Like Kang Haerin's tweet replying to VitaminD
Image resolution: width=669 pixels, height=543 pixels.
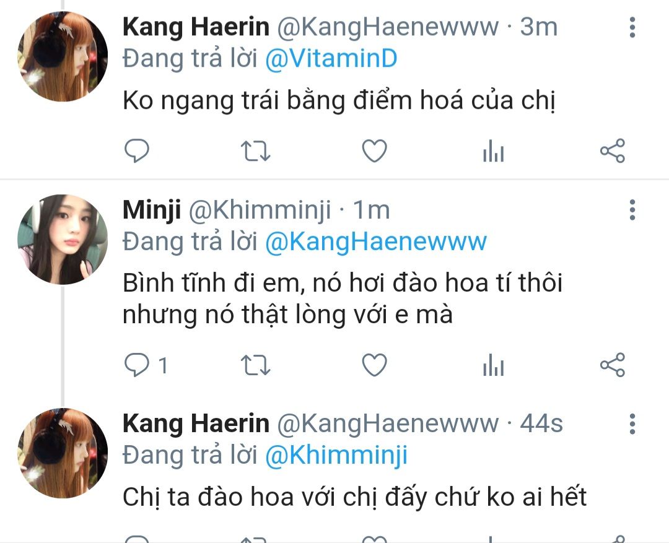(374, 151)
